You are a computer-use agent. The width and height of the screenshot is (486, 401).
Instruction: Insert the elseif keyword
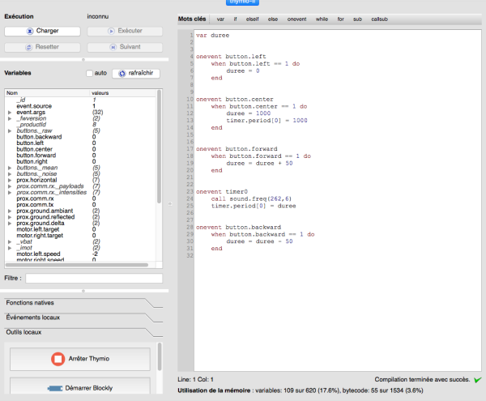click(x=252, y=19)
